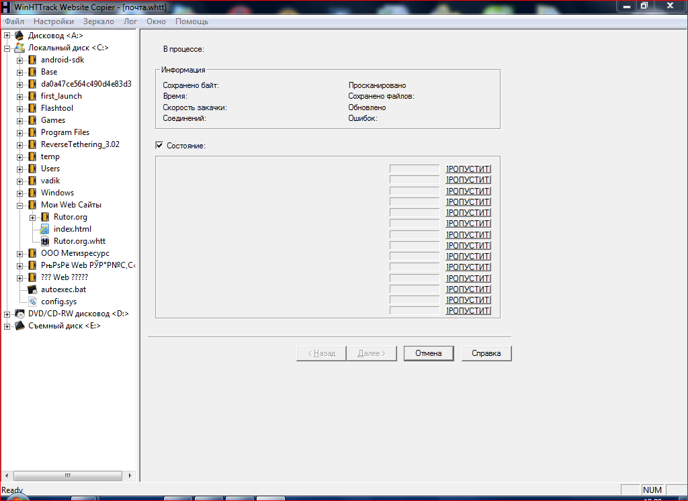Click the first ПРОПУСТИТЬ link in list

[x=468, y=169]
